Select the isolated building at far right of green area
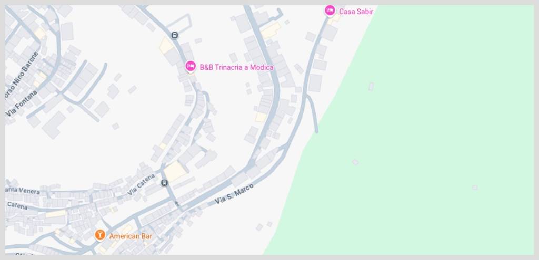 click(x=475, y=188)
